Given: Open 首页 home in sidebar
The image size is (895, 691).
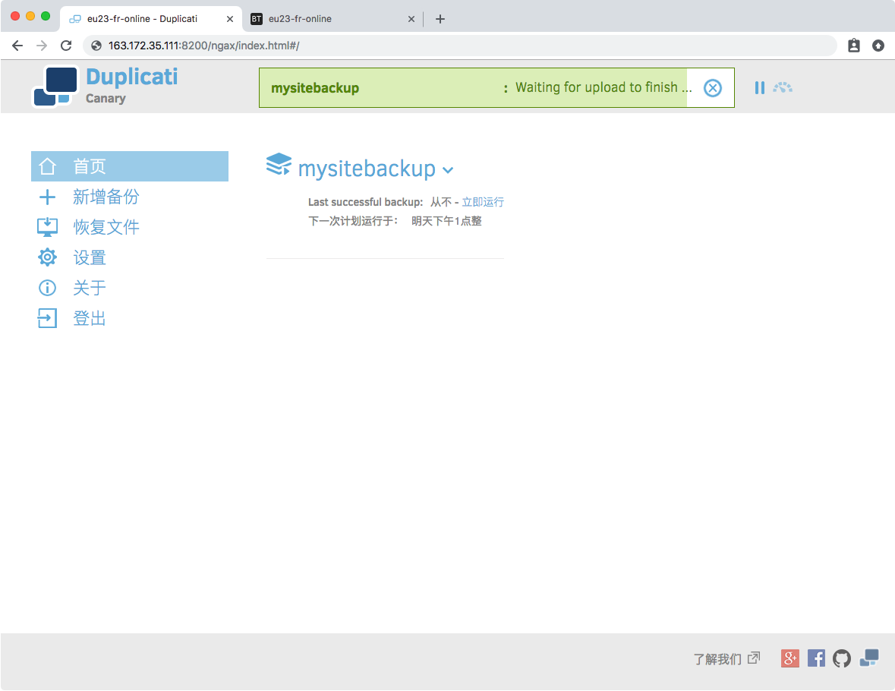Looking at the screenshot, I should (130, 166).
